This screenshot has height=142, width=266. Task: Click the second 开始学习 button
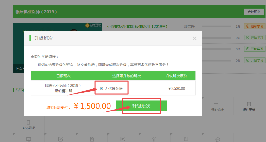(255, 49)
